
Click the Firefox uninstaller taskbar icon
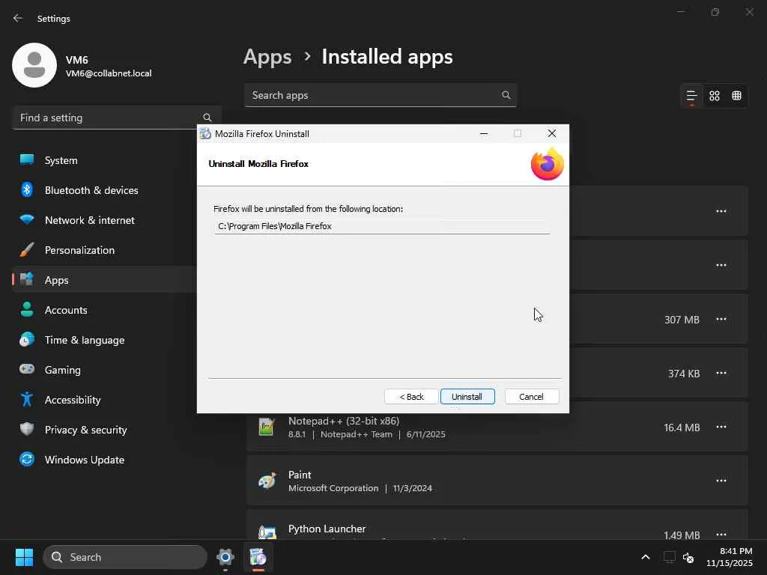click(258, 557)
